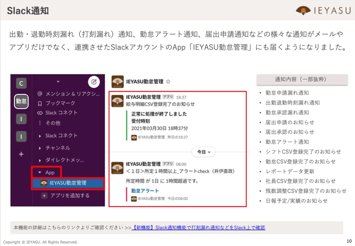This screenshot has height=246, width=355.
Task: Click the アプリ badge on 18:37 message
Action: coord(168,97)
